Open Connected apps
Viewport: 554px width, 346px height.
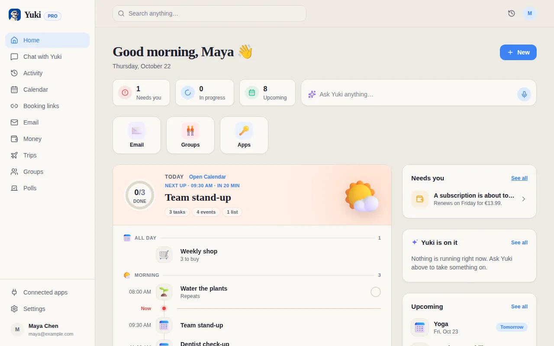click(48, 292)
